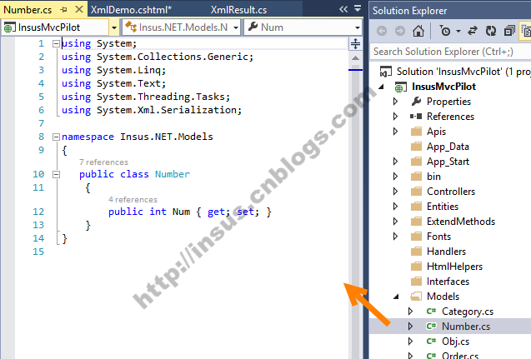Expand the ExtendMethods folder
The image size is (531, 359).
coord(395,222)
